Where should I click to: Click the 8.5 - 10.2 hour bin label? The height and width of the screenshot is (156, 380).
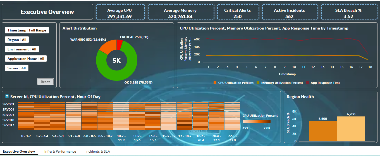[105, 136]
